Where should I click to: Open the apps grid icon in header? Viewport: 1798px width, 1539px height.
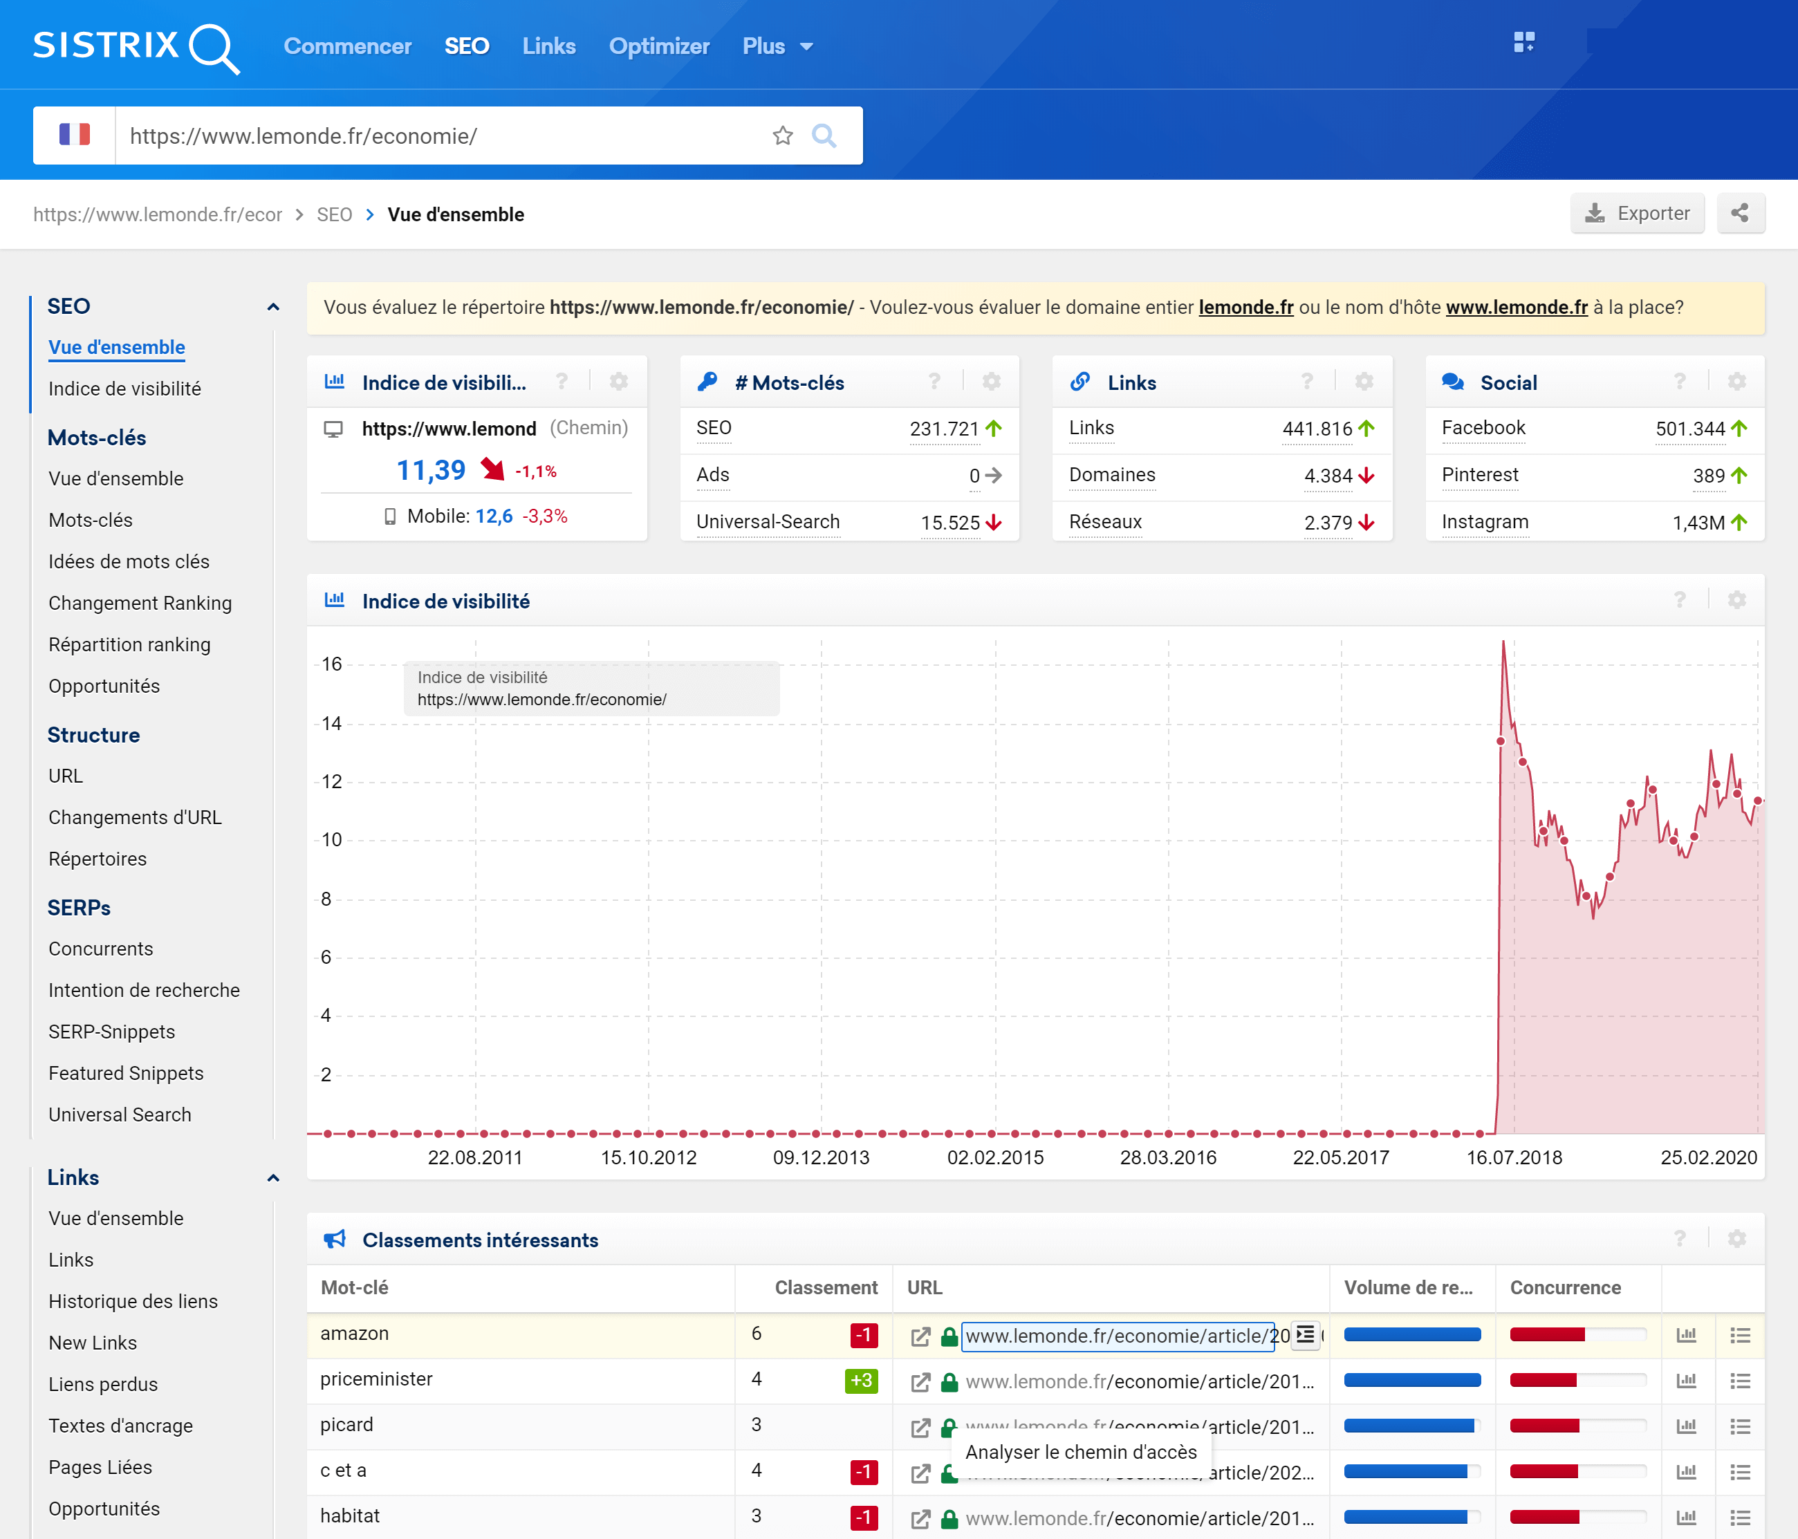1523,42
